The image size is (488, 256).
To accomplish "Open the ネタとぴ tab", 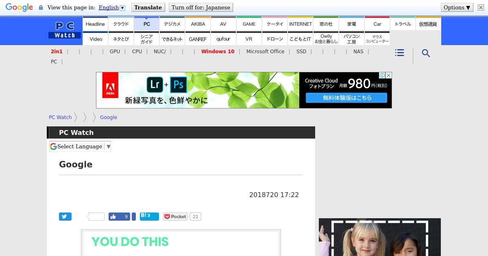I will pyautogui.click(x=121, y=39).
